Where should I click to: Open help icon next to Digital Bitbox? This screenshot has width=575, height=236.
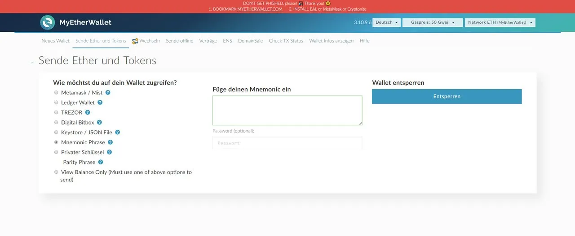pos(99,122)
